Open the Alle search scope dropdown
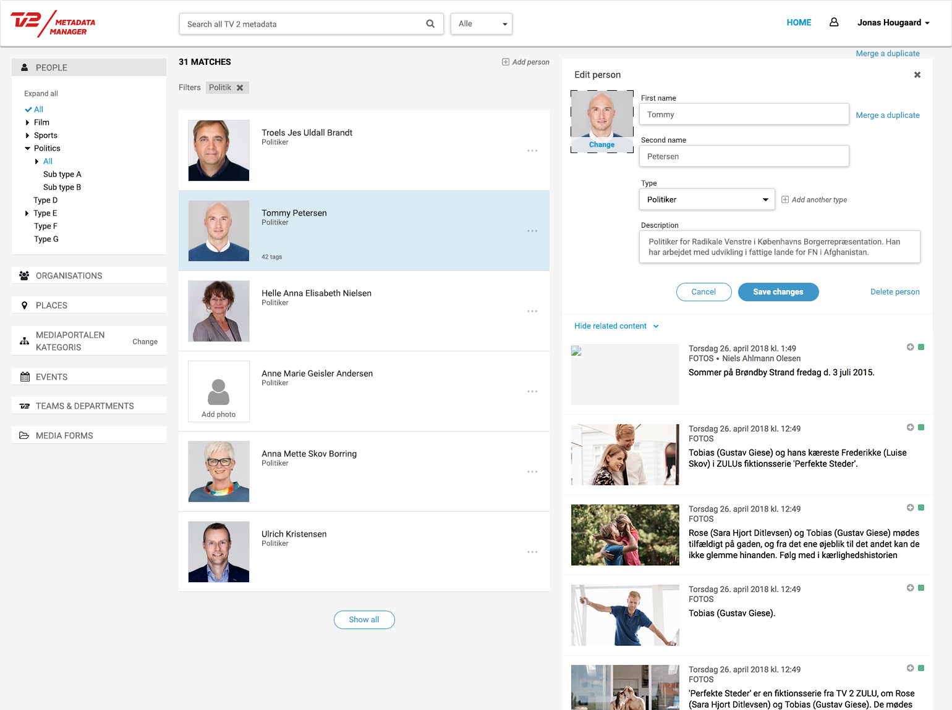The height and width of the screenshot is (710, 952). point(482,24)
